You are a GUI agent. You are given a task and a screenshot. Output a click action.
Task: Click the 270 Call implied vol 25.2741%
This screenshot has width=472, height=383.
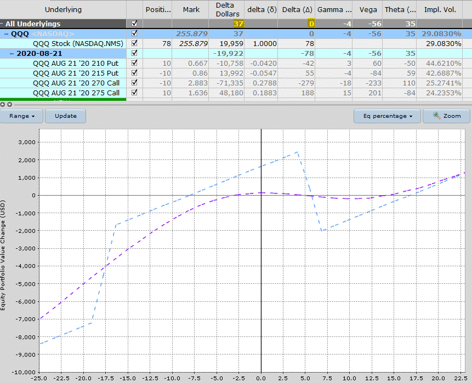tap(443, 83)
